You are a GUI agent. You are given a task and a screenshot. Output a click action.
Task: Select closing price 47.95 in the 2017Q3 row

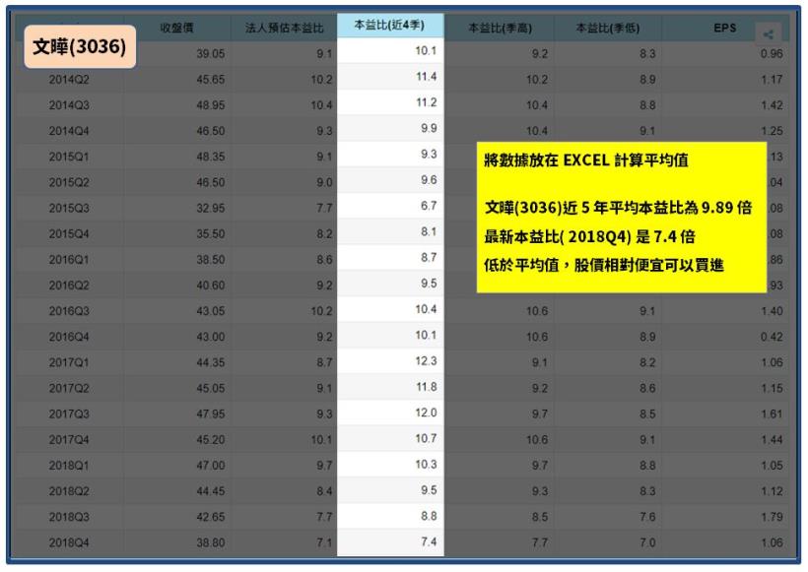coord(210,413)
